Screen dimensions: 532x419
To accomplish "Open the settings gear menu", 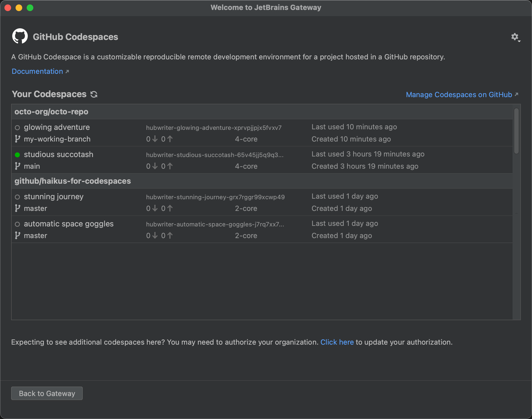I will (x=515, y=37).
